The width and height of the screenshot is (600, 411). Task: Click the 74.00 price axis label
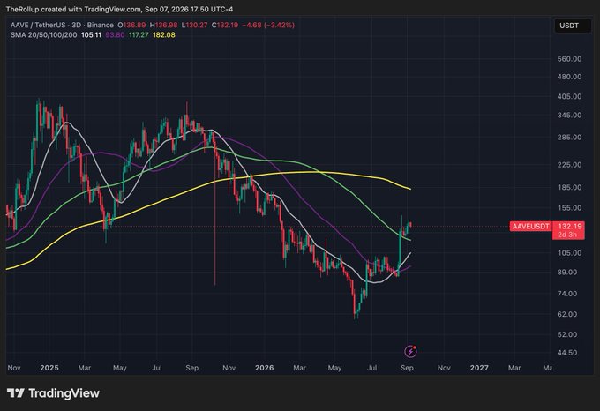[x=569, y=294]
